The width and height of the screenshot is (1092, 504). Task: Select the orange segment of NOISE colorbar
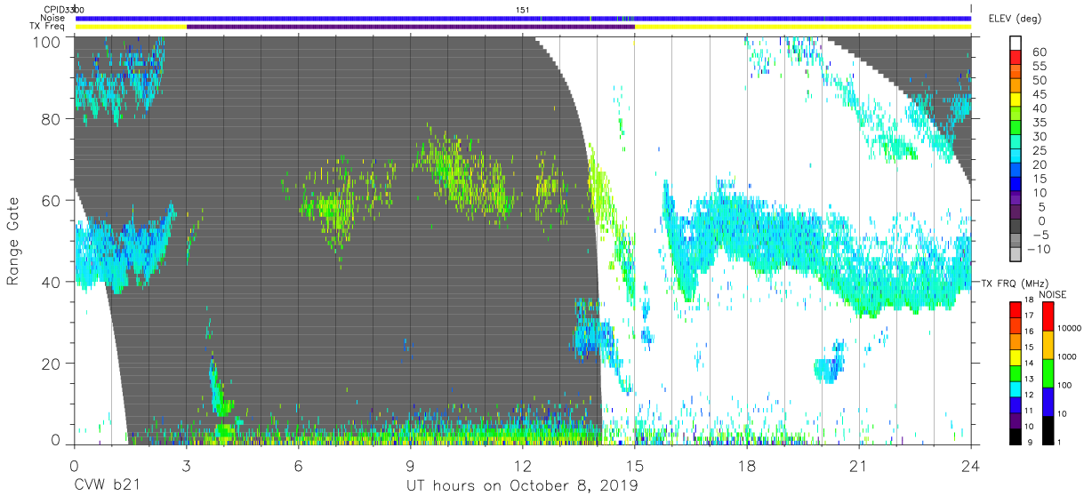[x=1048, y=345]
